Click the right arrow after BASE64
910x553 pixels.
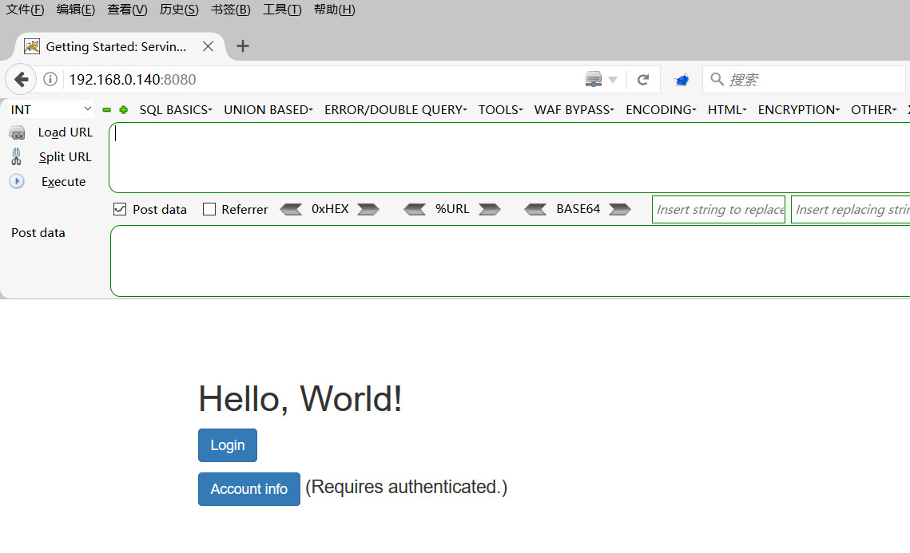click(620, 209)
